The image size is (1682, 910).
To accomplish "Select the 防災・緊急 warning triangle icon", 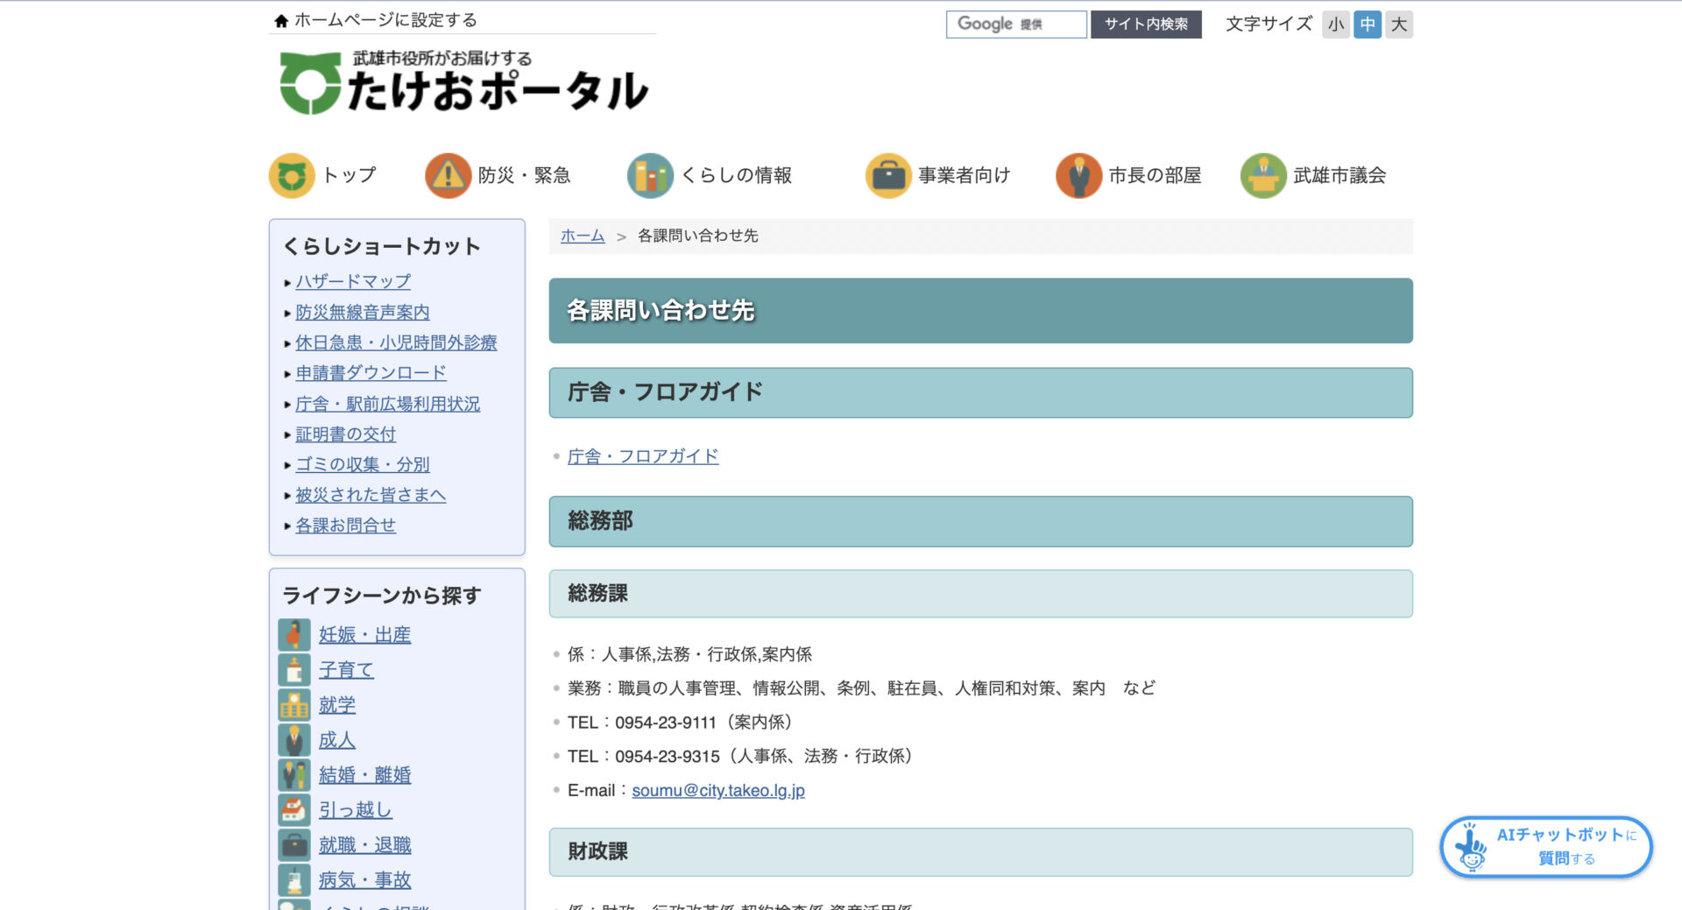I will [x=448, y=175].
